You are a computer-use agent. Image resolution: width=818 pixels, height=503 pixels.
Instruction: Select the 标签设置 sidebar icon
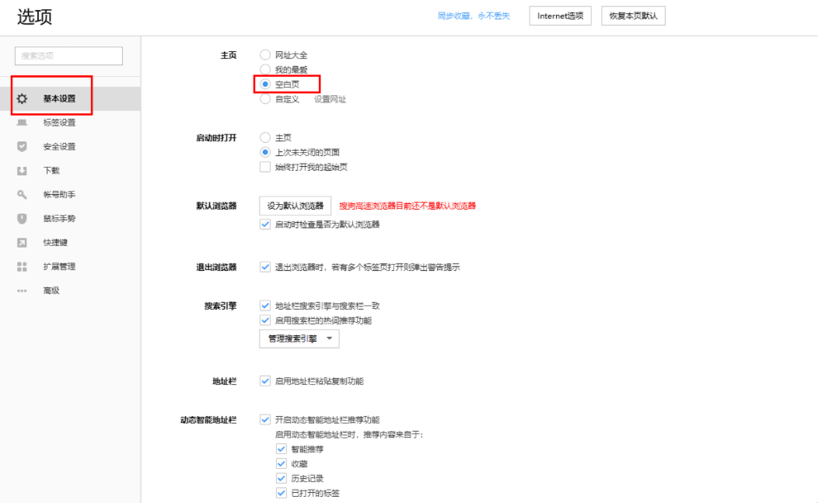pos(23,122)
